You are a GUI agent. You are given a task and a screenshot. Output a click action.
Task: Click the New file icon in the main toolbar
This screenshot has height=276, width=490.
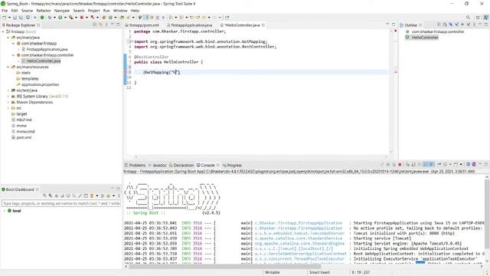5,18
